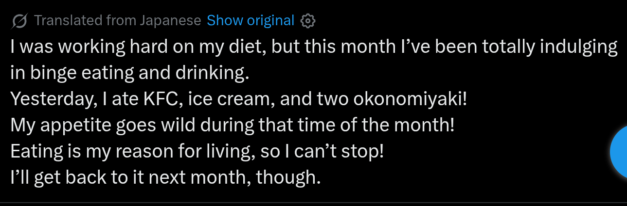Click the Grok translation icon
The image size is (627, 206).
pos(19,21)
